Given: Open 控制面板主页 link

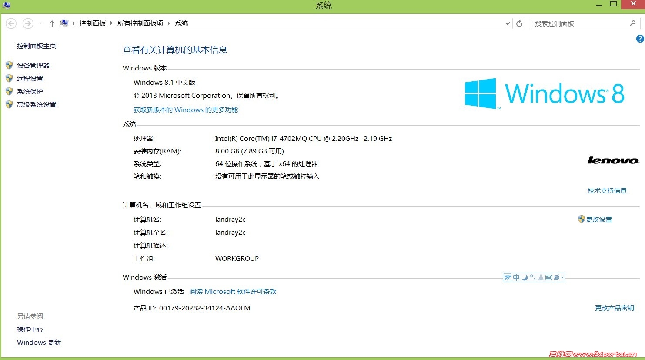Looking at the screenshot, I should [37, 46].
